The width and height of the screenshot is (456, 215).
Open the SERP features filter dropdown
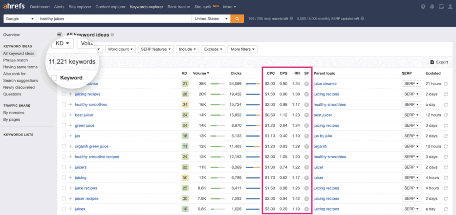[156, 49]
